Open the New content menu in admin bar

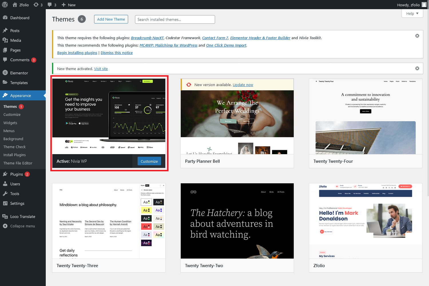[69, 5]
